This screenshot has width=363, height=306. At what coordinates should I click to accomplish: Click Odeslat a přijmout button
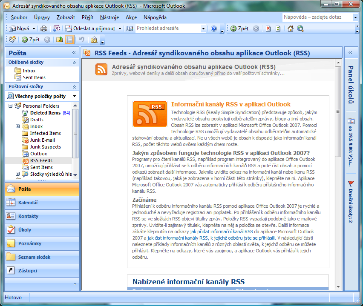[90, 29]
